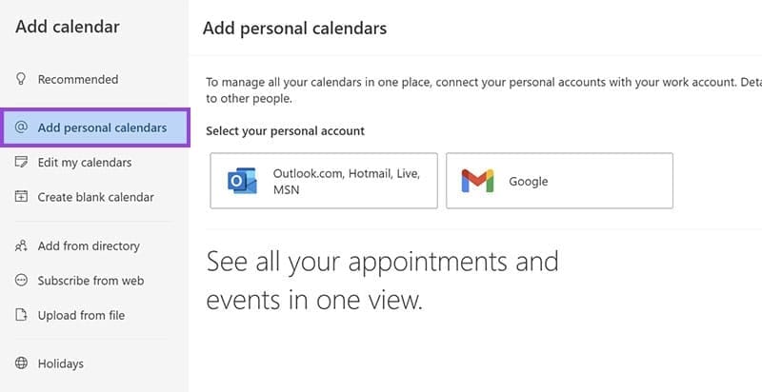762x392 pixels.
Task: Click the icon next to Subscribe from web
Action: click(x=21, y=281)
